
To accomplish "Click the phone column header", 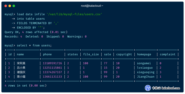I will [47, 54].
